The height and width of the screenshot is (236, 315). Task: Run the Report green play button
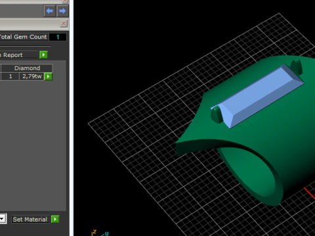pos(43,54)
